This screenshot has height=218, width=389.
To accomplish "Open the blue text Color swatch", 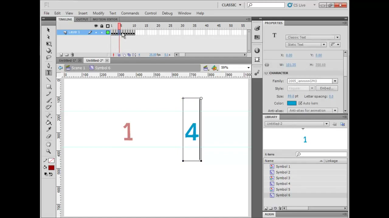I will coord(291,103).
